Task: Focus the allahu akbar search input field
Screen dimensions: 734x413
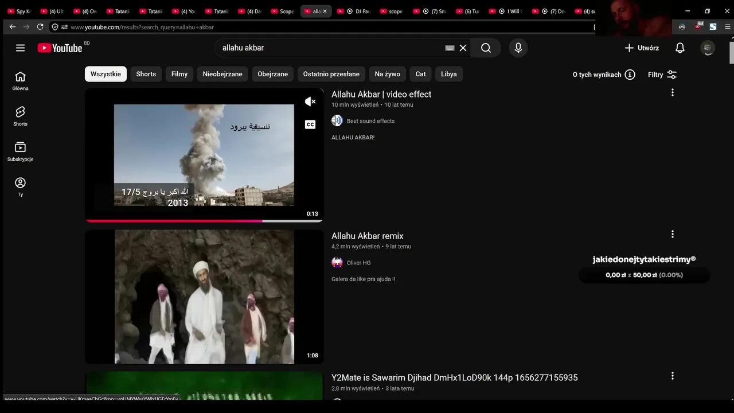Action: click(331, 48)
